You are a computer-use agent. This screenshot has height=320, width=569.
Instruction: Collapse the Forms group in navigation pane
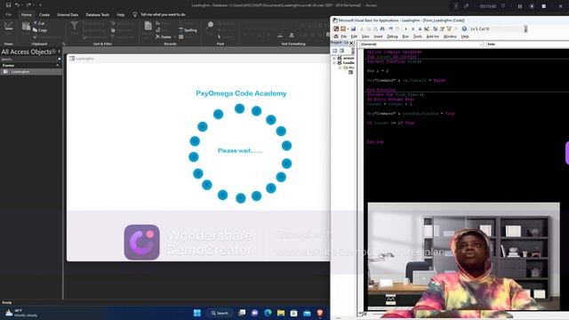click(x=57, y=65)
